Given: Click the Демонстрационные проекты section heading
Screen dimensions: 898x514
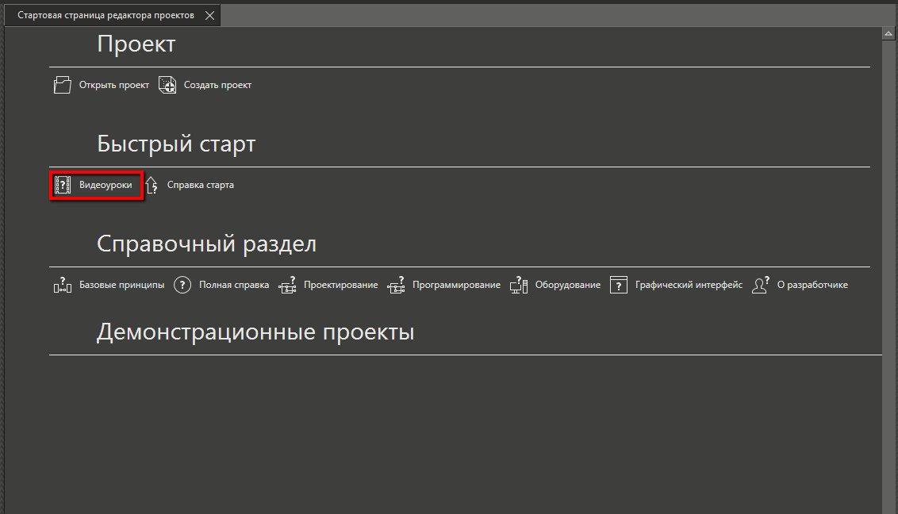Looking at the screenshot, I should [255, 332].
